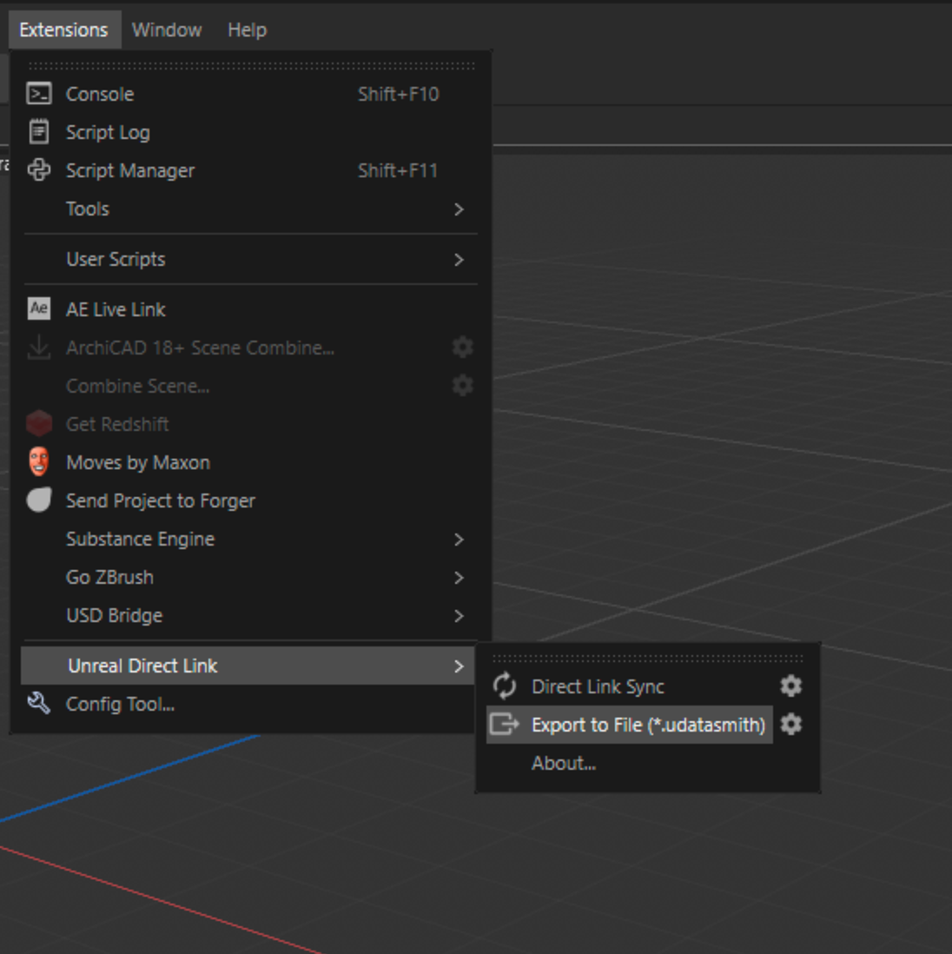The width and height of the screenshot is (952, 954).
Task: Click the Config Tool wrench icon
Action: tap(39, 703)
